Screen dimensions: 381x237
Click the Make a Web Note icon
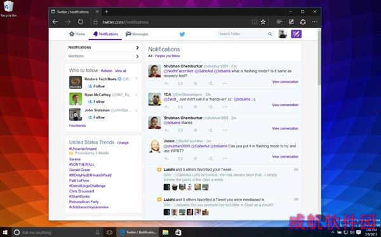(x=291, y=22)
